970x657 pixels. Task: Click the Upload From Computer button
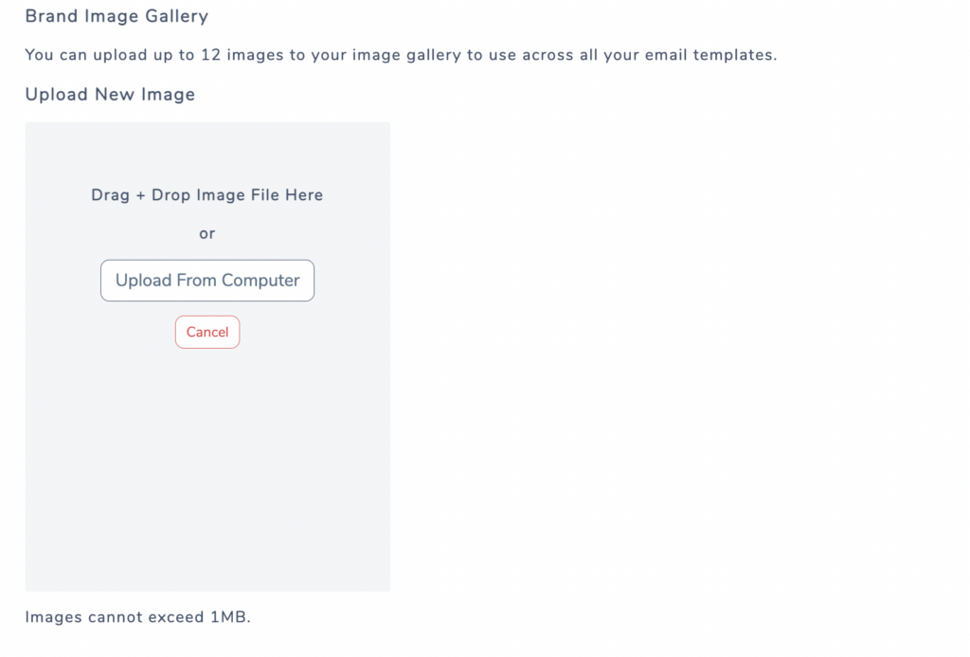[x=207, y=281]
